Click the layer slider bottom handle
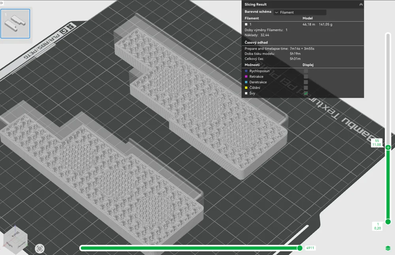This screenshot has height=255, width=395. [x=388, y=221]
